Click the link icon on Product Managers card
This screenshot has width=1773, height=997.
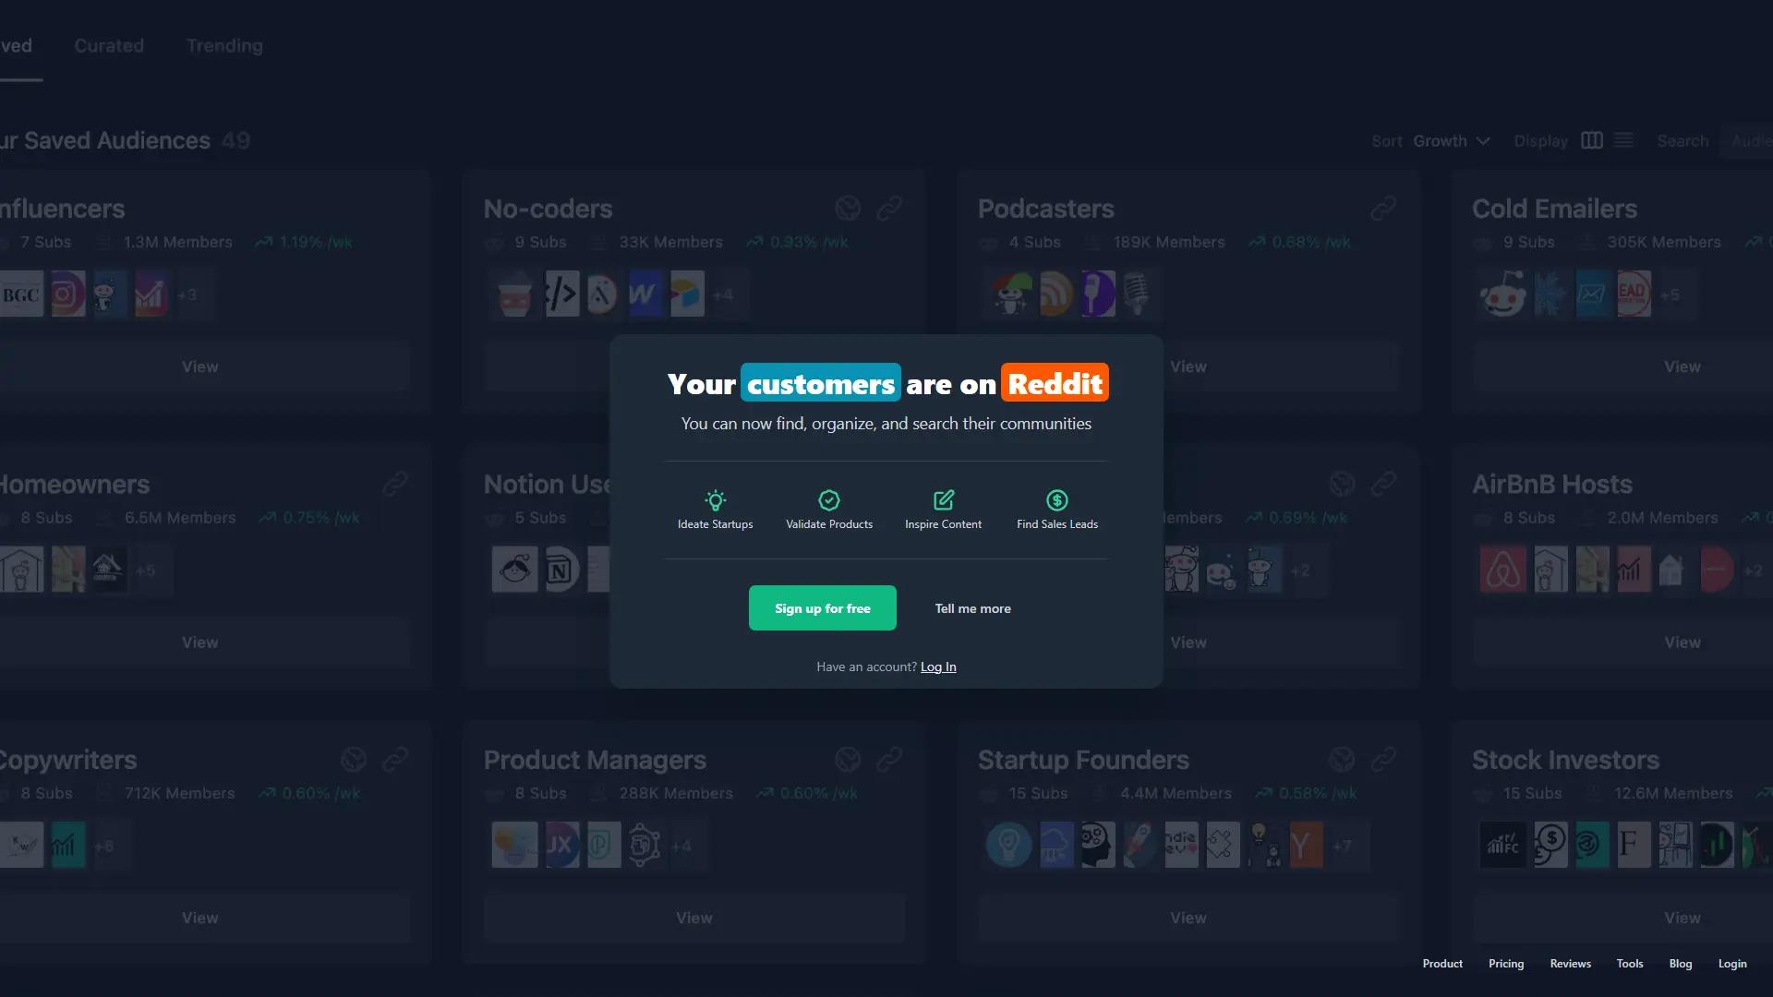coord(888,760)
